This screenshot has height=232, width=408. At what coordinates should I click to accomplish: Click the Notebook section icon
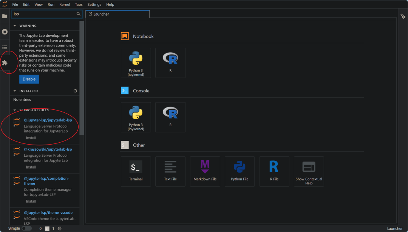click(125, 36)
